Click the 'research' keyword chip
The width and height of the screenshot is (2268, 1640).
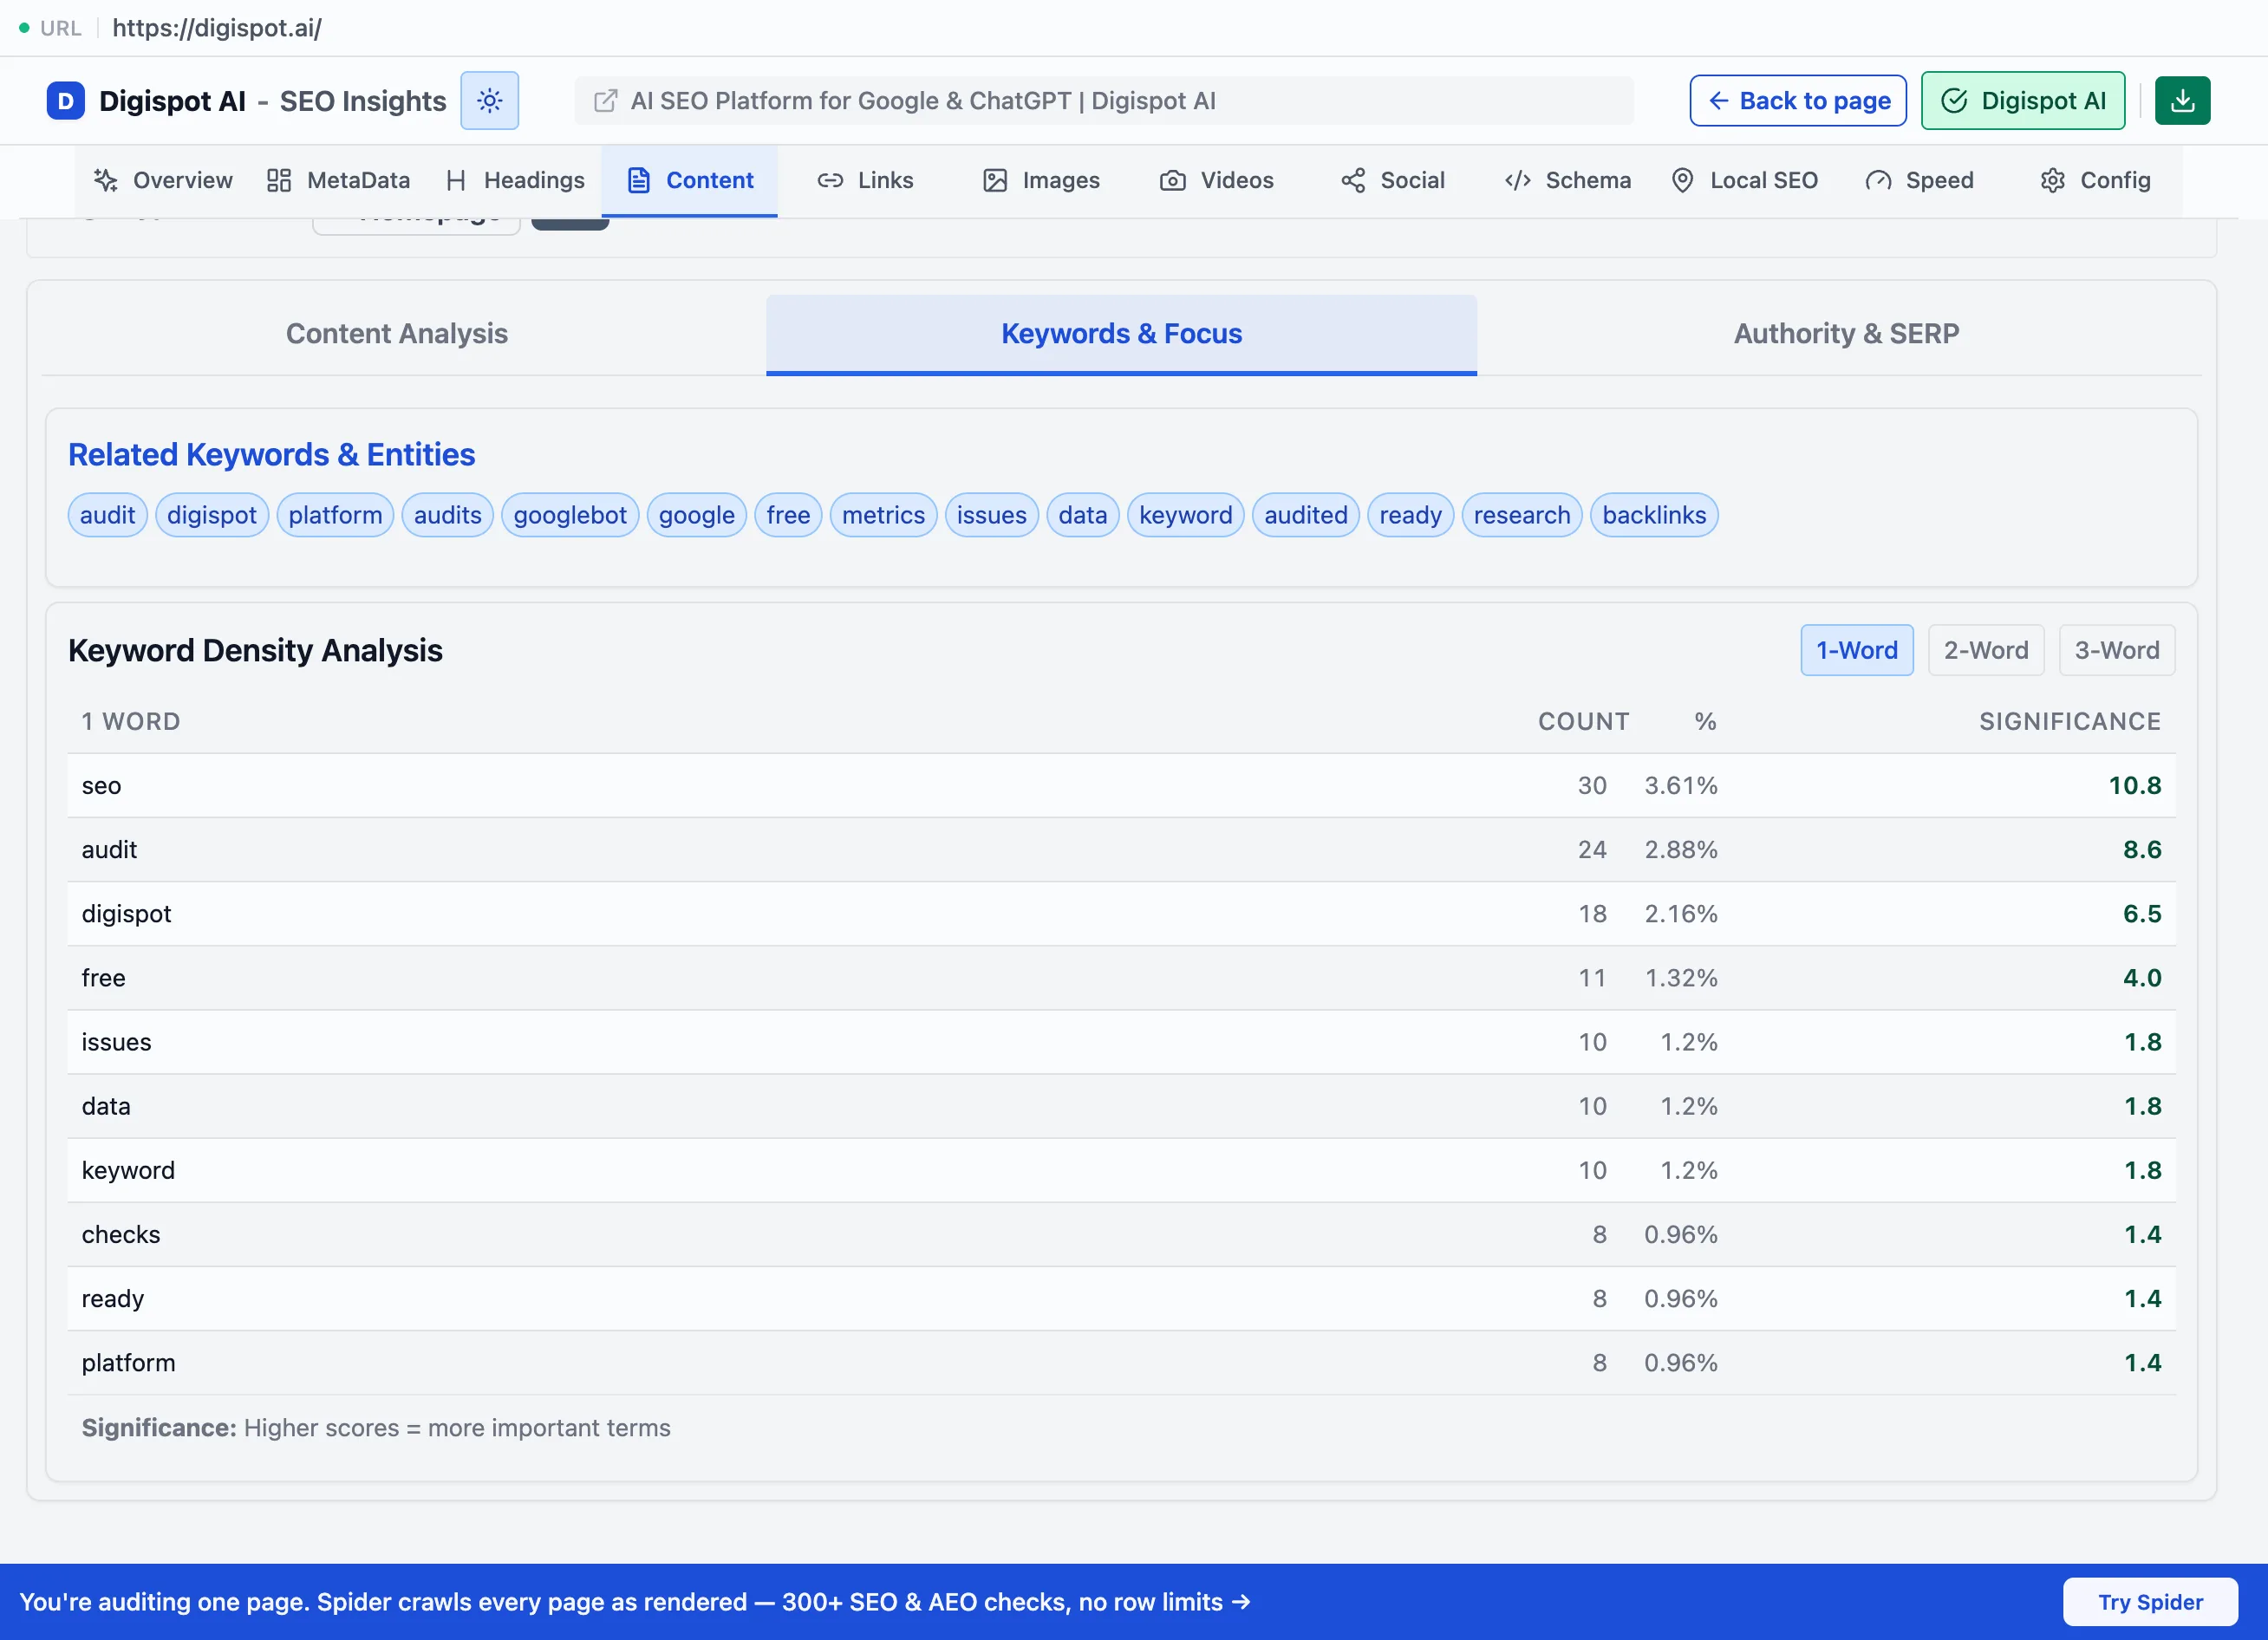pos(1521,515)
